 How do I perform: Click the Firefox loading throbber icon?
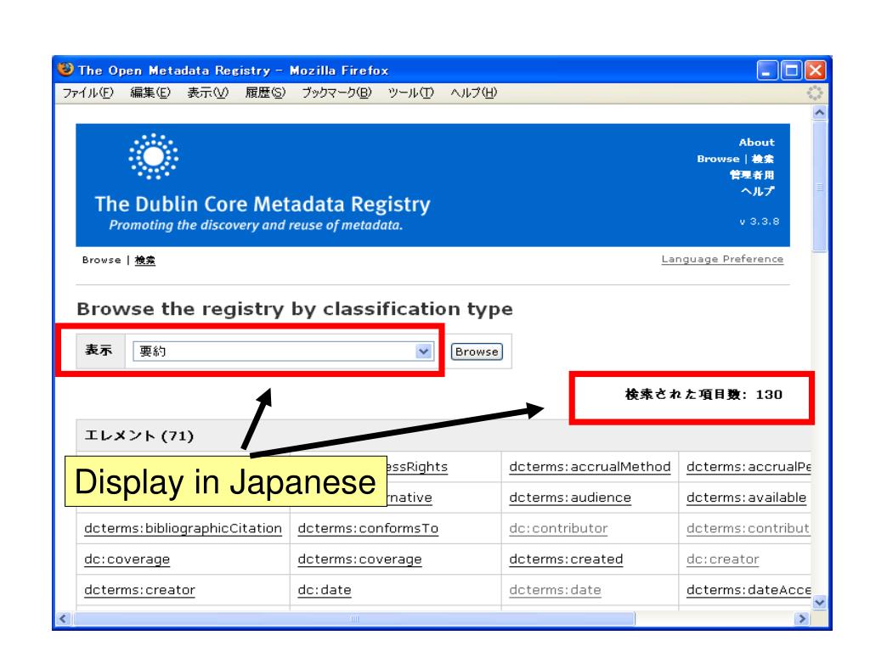point(815,93)
